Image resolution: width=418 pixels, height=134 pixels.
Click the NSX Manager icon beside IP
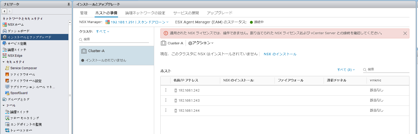[x=108, y=22]
